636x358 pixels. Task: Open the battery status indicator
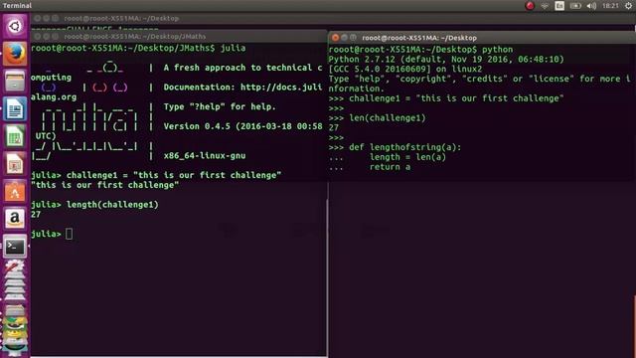coord(575,6)
